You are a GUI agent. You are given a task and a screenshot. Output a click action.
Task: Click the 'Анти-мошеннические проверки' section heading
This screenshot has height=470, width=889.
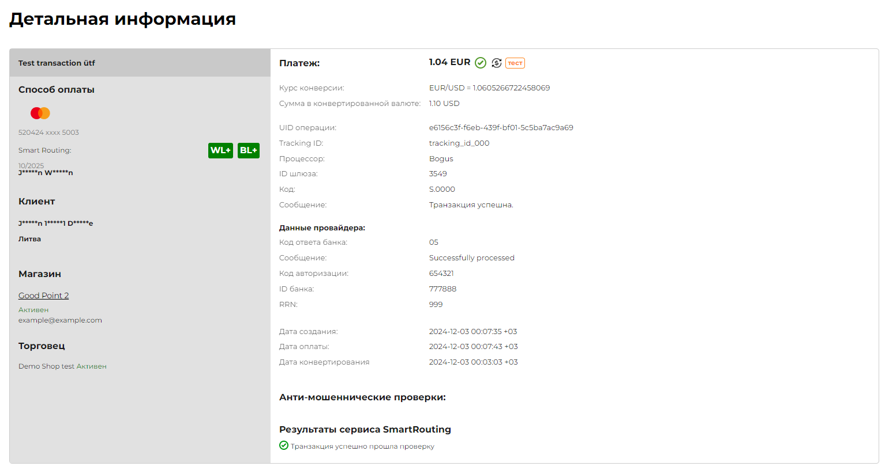tap(362, 397)
